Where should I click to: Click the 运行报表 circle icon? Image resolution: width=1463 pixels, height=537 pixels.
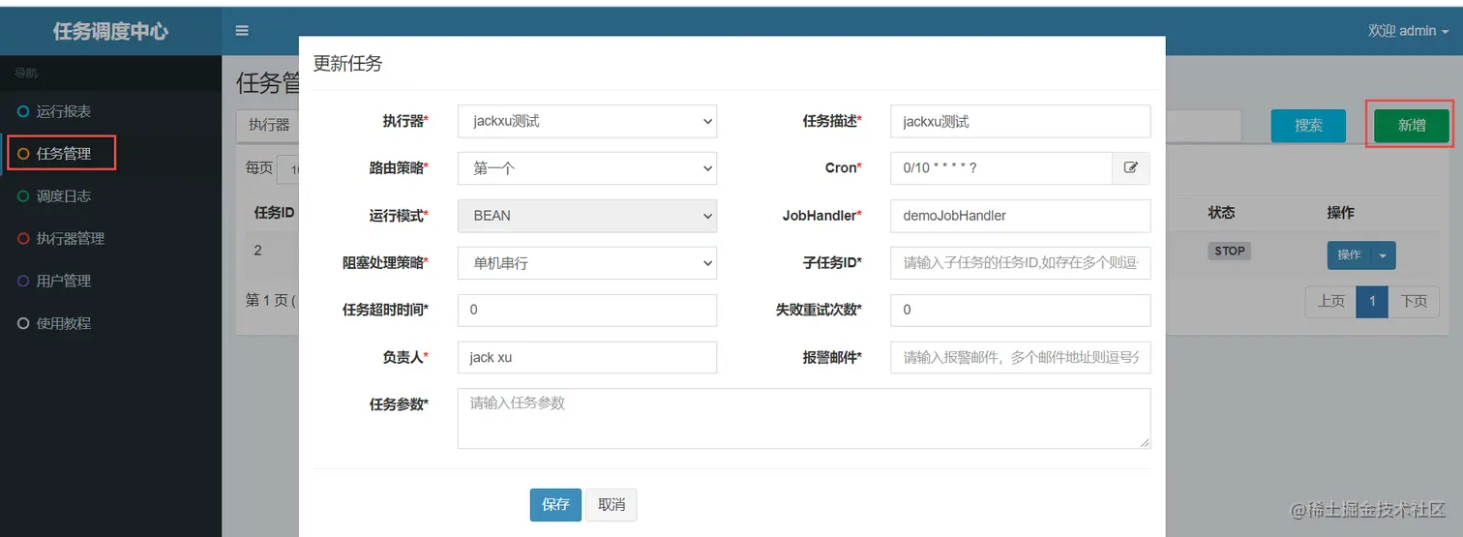tap(23, 111)
